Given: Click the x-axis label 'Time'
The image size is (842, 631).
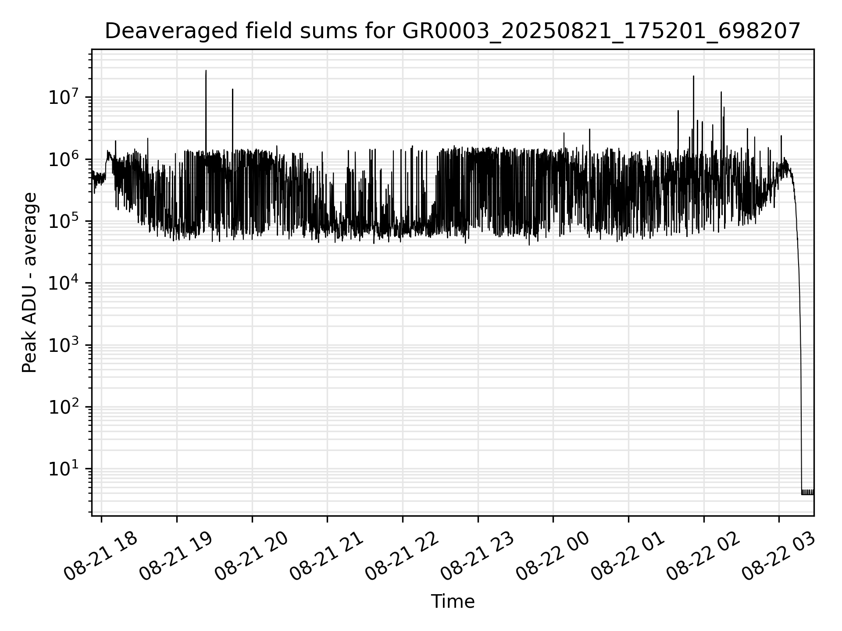Looking at the screenshot, I should pos(453,602).
